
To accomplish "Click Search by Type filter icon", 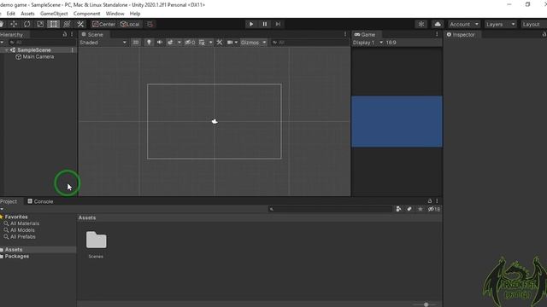I will (398, 209).
